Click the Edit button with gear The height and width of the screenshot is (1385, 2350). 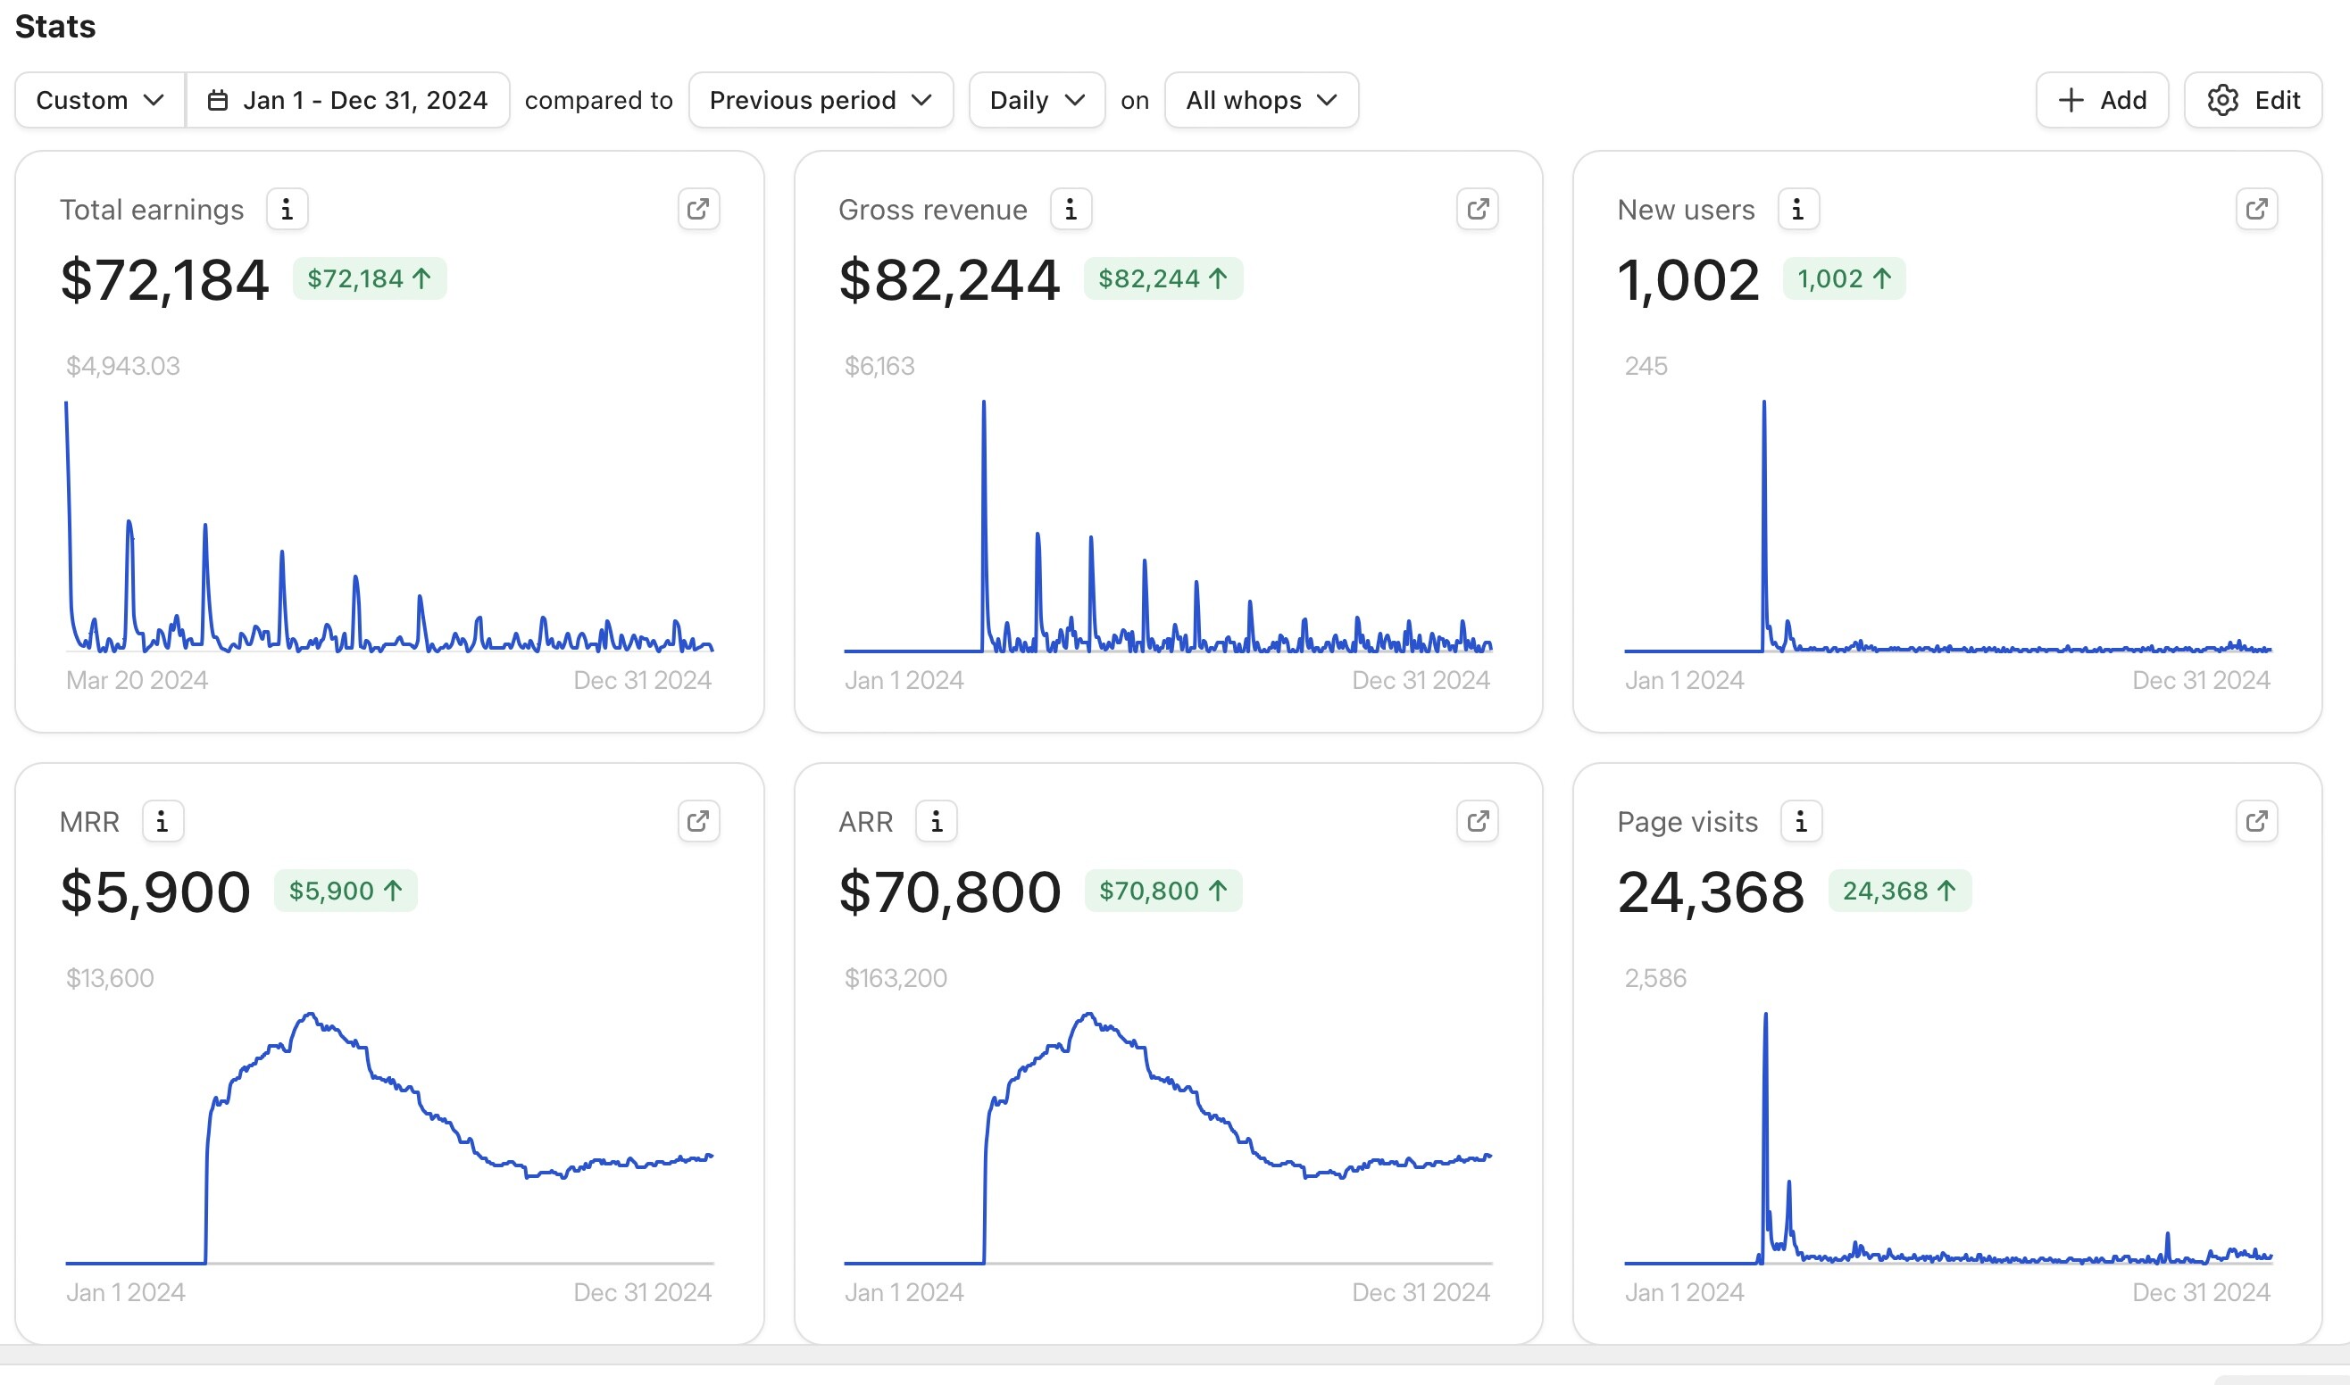click(x=2253, y=100)
